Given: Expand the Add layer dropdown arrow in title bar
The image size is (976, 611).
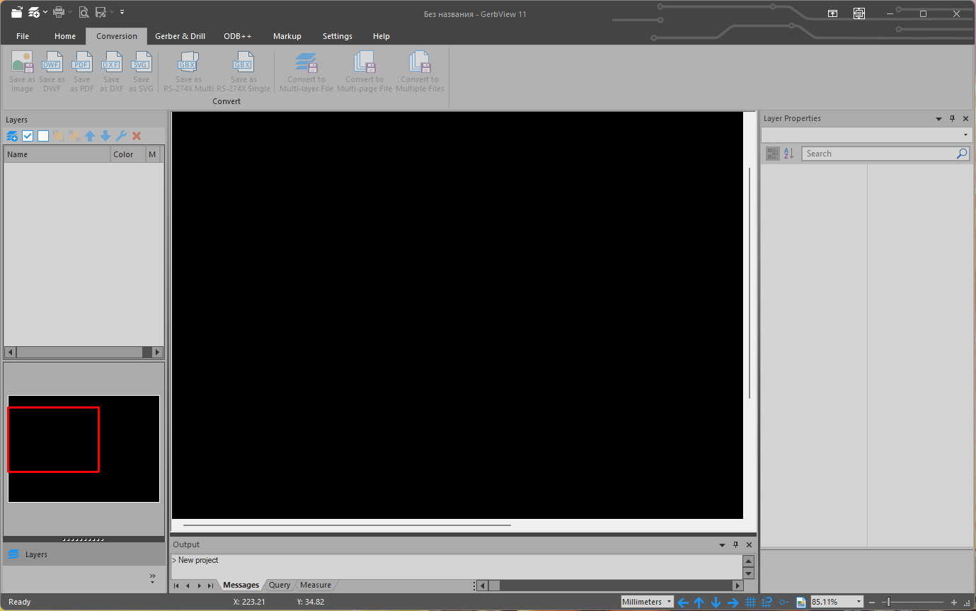Looking at the screenshot, I should pyautogui.click(x=45, y=12).
